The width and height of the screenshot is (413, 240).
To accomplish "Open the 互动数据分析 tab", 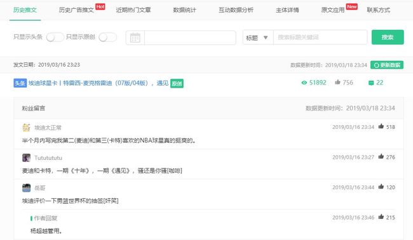I will point(236,10).
